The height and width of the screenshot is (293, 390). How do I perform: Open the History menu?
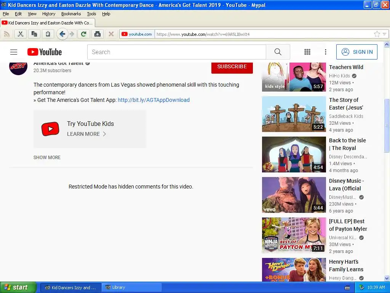(49, 14)
